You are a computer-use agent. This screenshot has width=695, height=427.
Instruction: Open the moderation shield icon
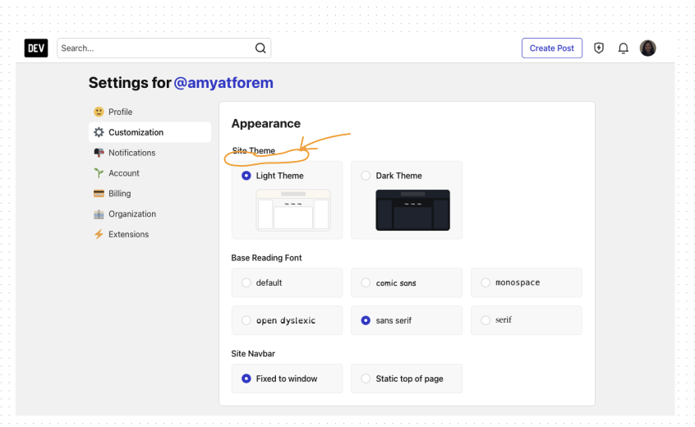coord(599,48)
